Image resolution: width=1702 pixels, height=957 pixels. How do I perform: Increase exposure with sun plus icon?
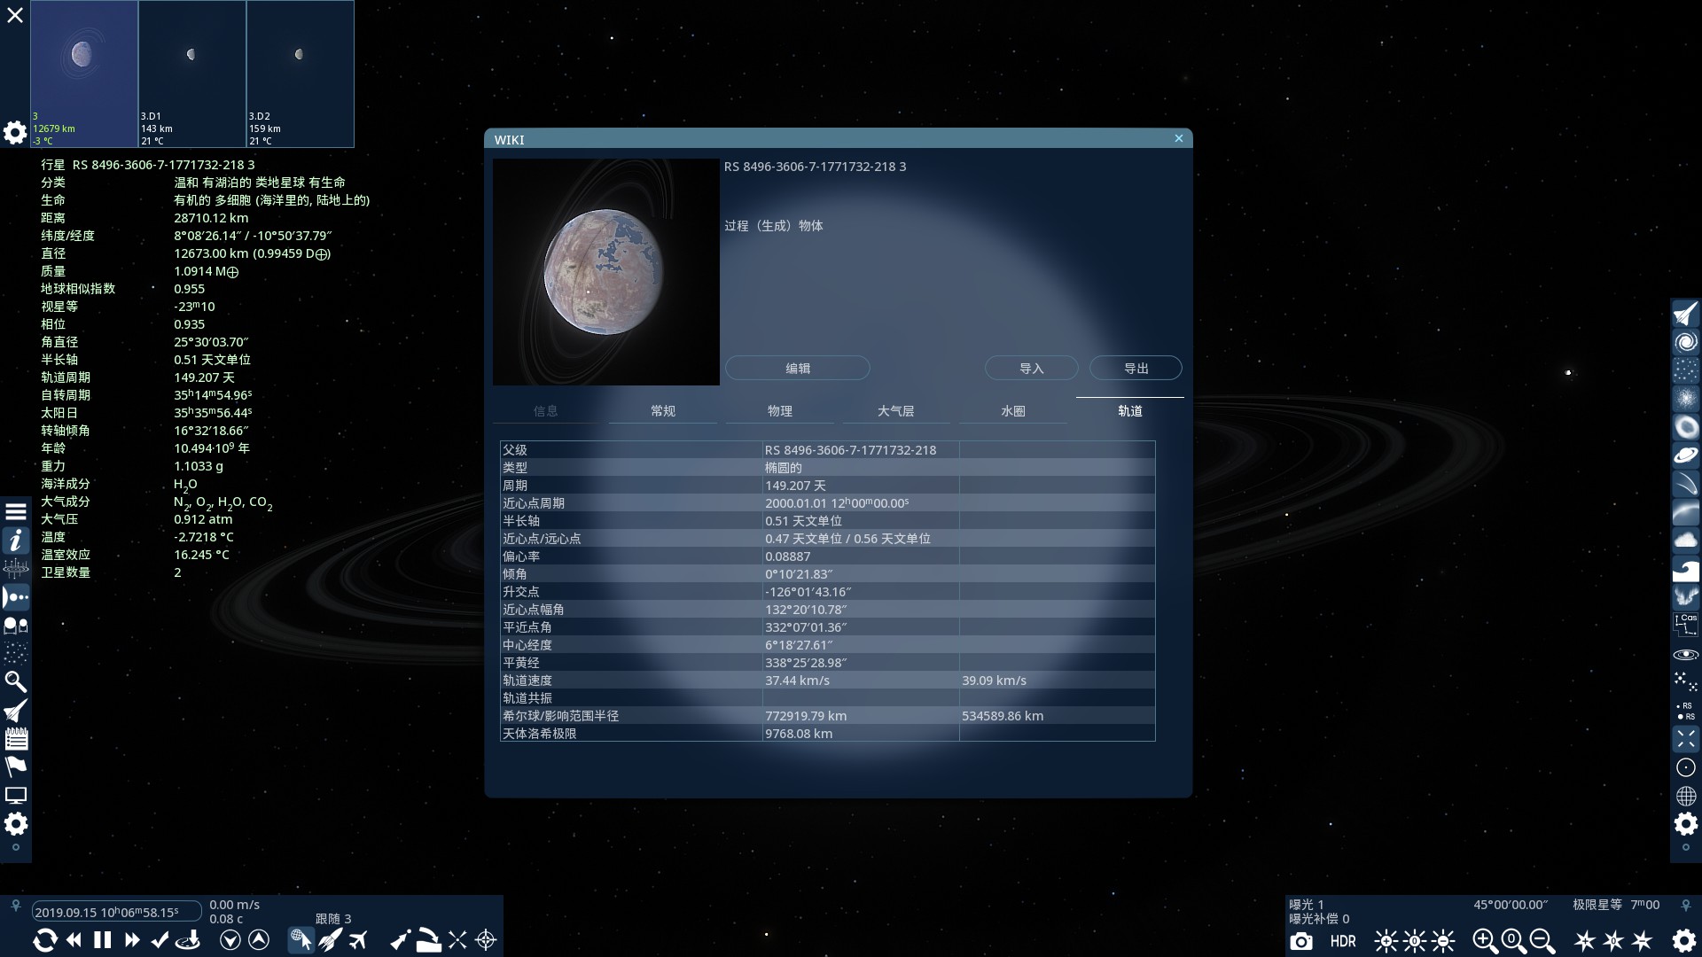pos(1386,941)
